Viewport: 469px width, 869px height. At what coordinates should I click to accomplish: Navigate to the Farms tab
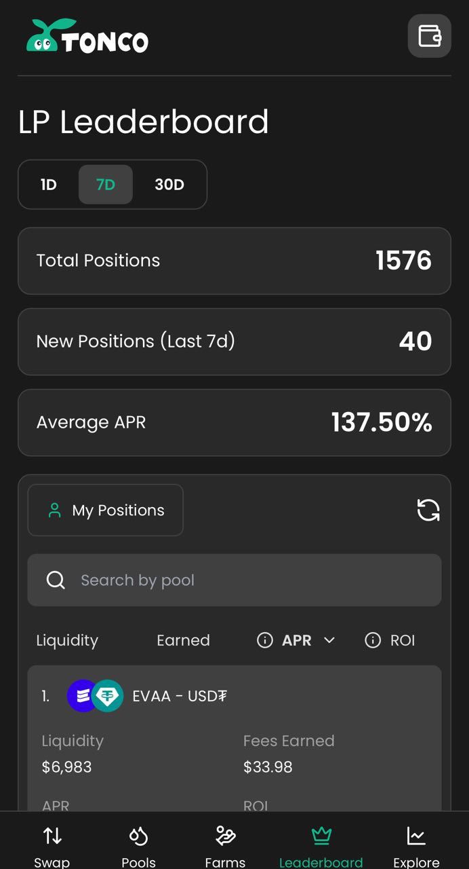click(225, 845)
